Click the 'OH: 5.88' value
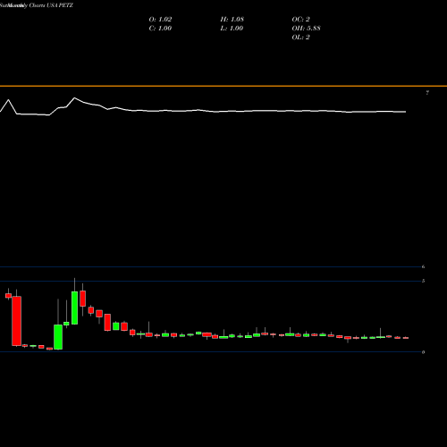Image resolution: width=447 pixels, height=447 pixels. pyautogui.click(x=307, y=29)
